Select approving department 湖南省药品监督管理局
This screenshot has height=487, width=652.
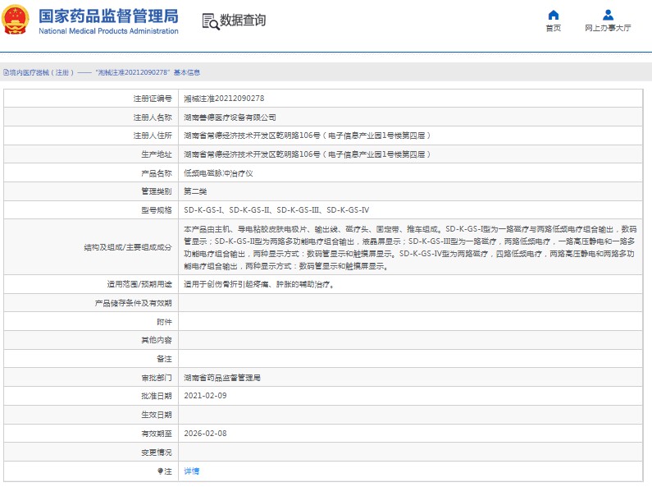click(222, 378)
